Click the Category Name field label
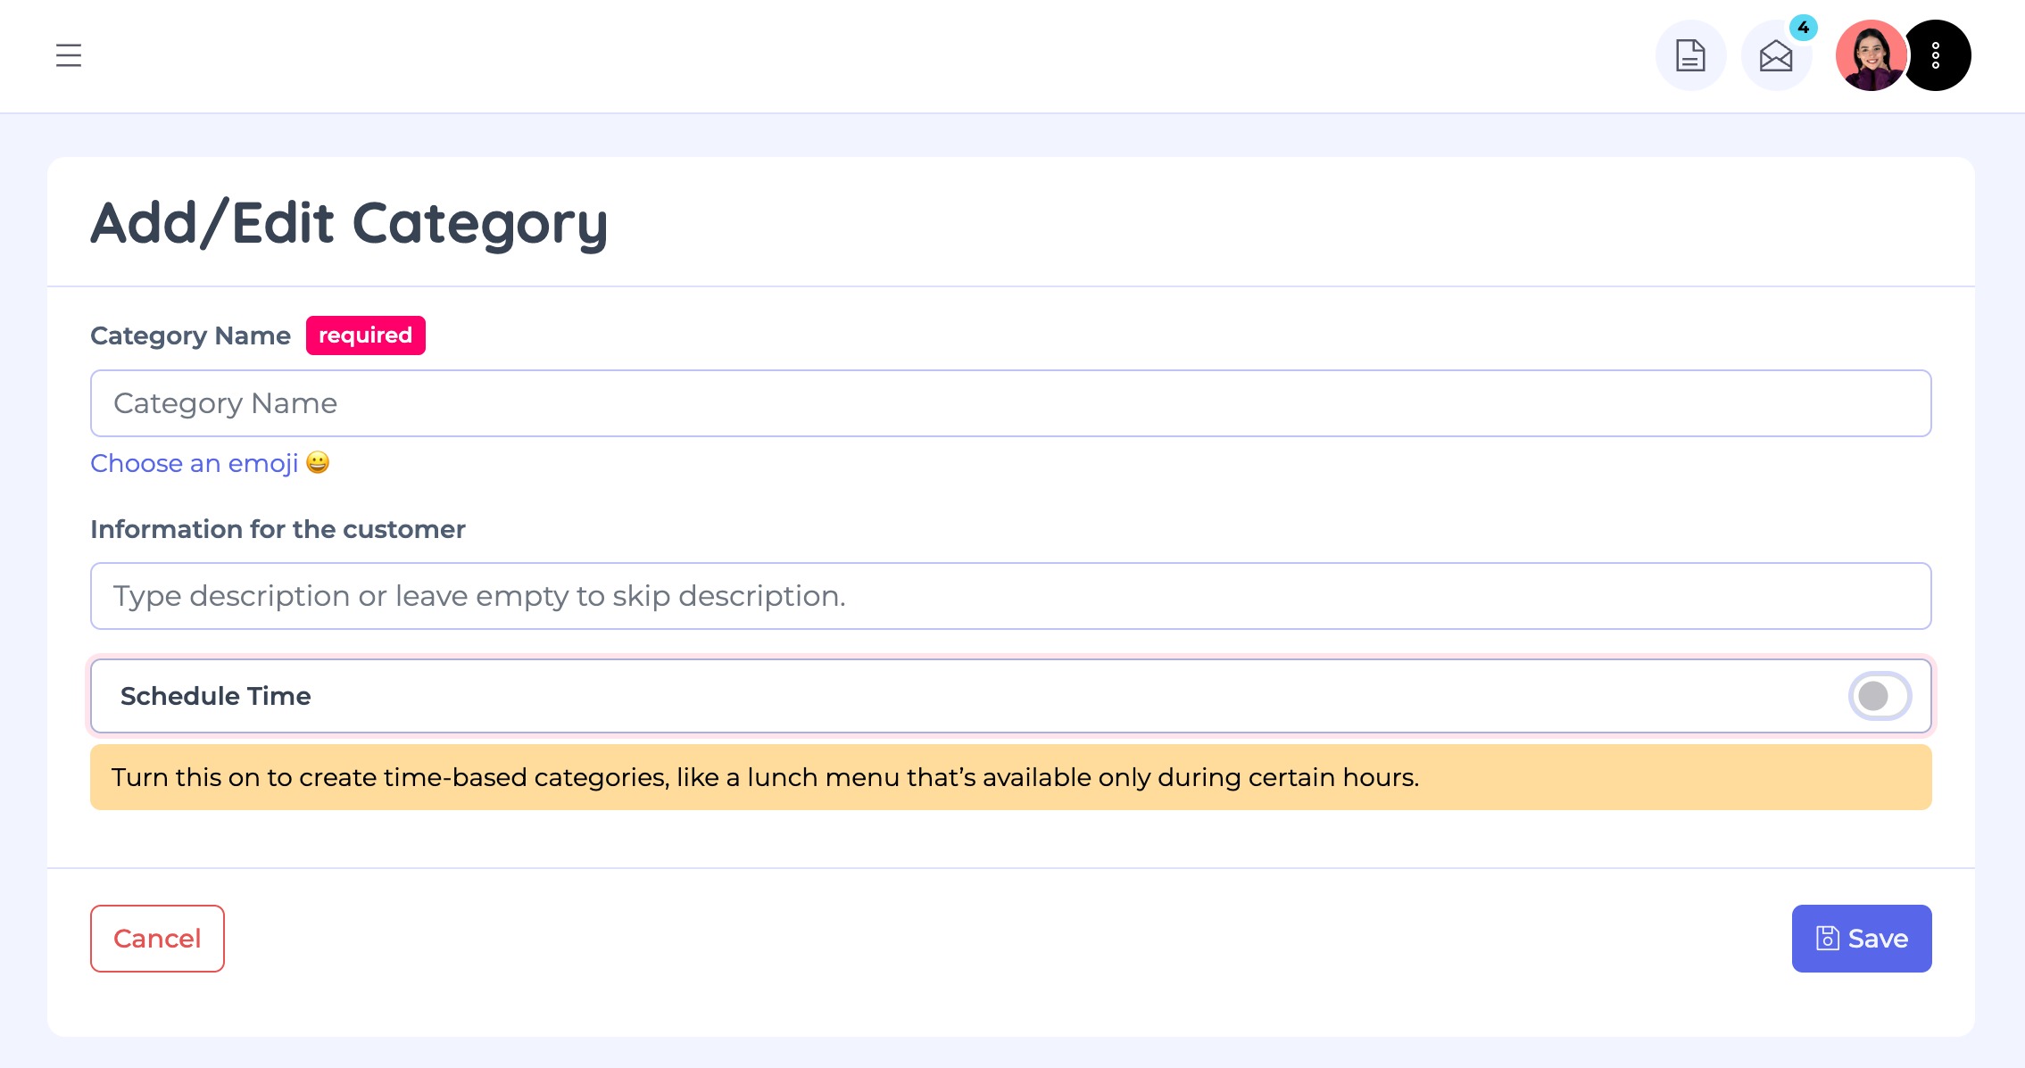This screenshot has width=2025, height=1068. tap(190, 335)
